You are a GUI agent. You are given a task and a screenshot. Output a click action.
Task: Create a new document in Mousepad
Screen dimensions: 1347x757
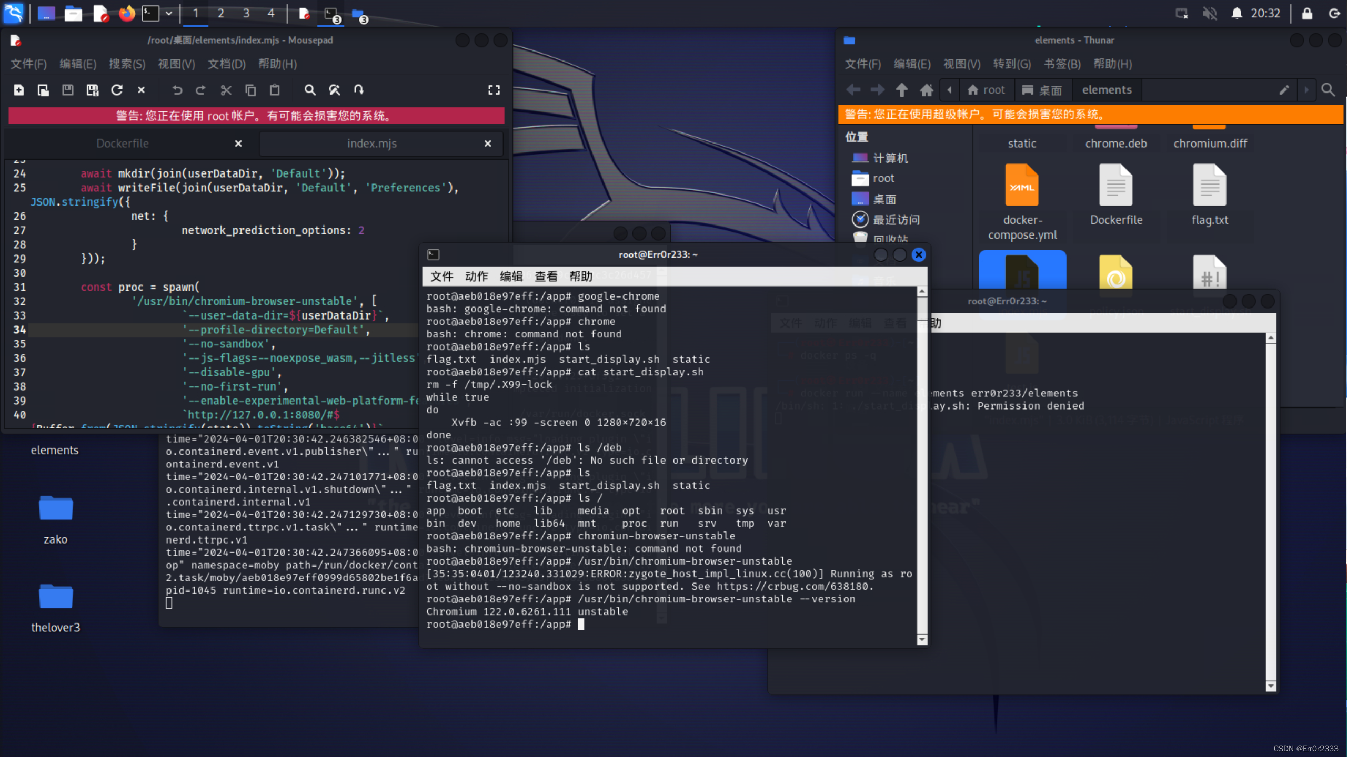click(x=18, y=90)
